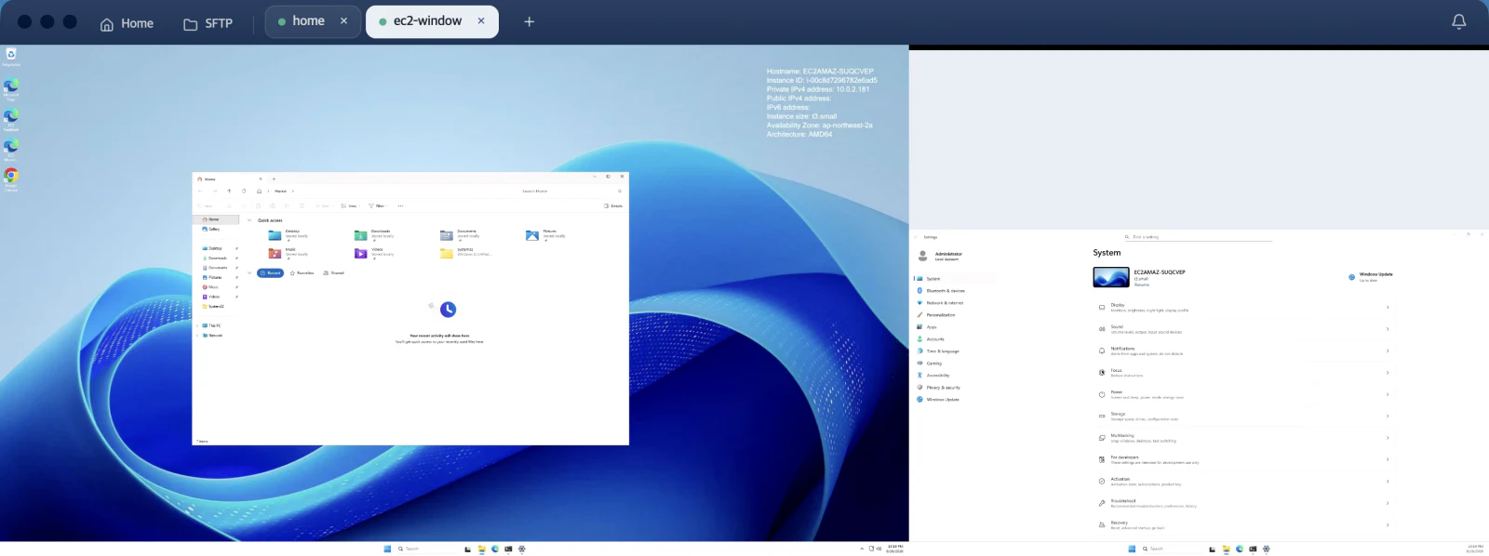Open the View dropdown in File Explorer
Image resolution: width=1489 pixels, height=556 pixels.
click(349, 205)
